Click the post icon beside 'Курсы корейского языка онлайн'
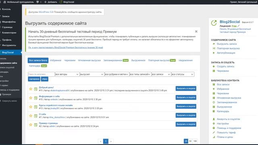The height and width of the screenshot is (145, 258). (36, 107)
